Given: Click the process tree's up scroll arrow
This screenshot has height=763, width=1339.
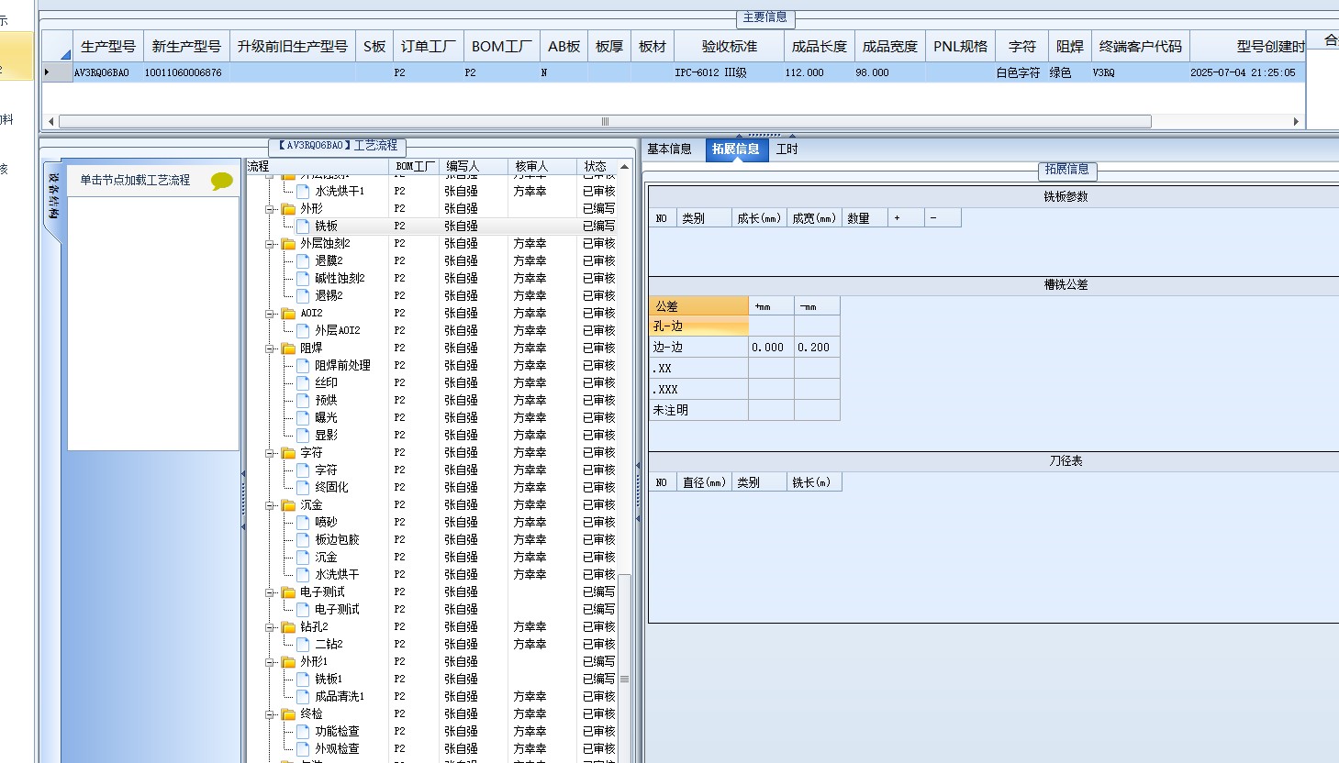Looking at the screenshot, I should pyautogui.click(x=625, y=166).
